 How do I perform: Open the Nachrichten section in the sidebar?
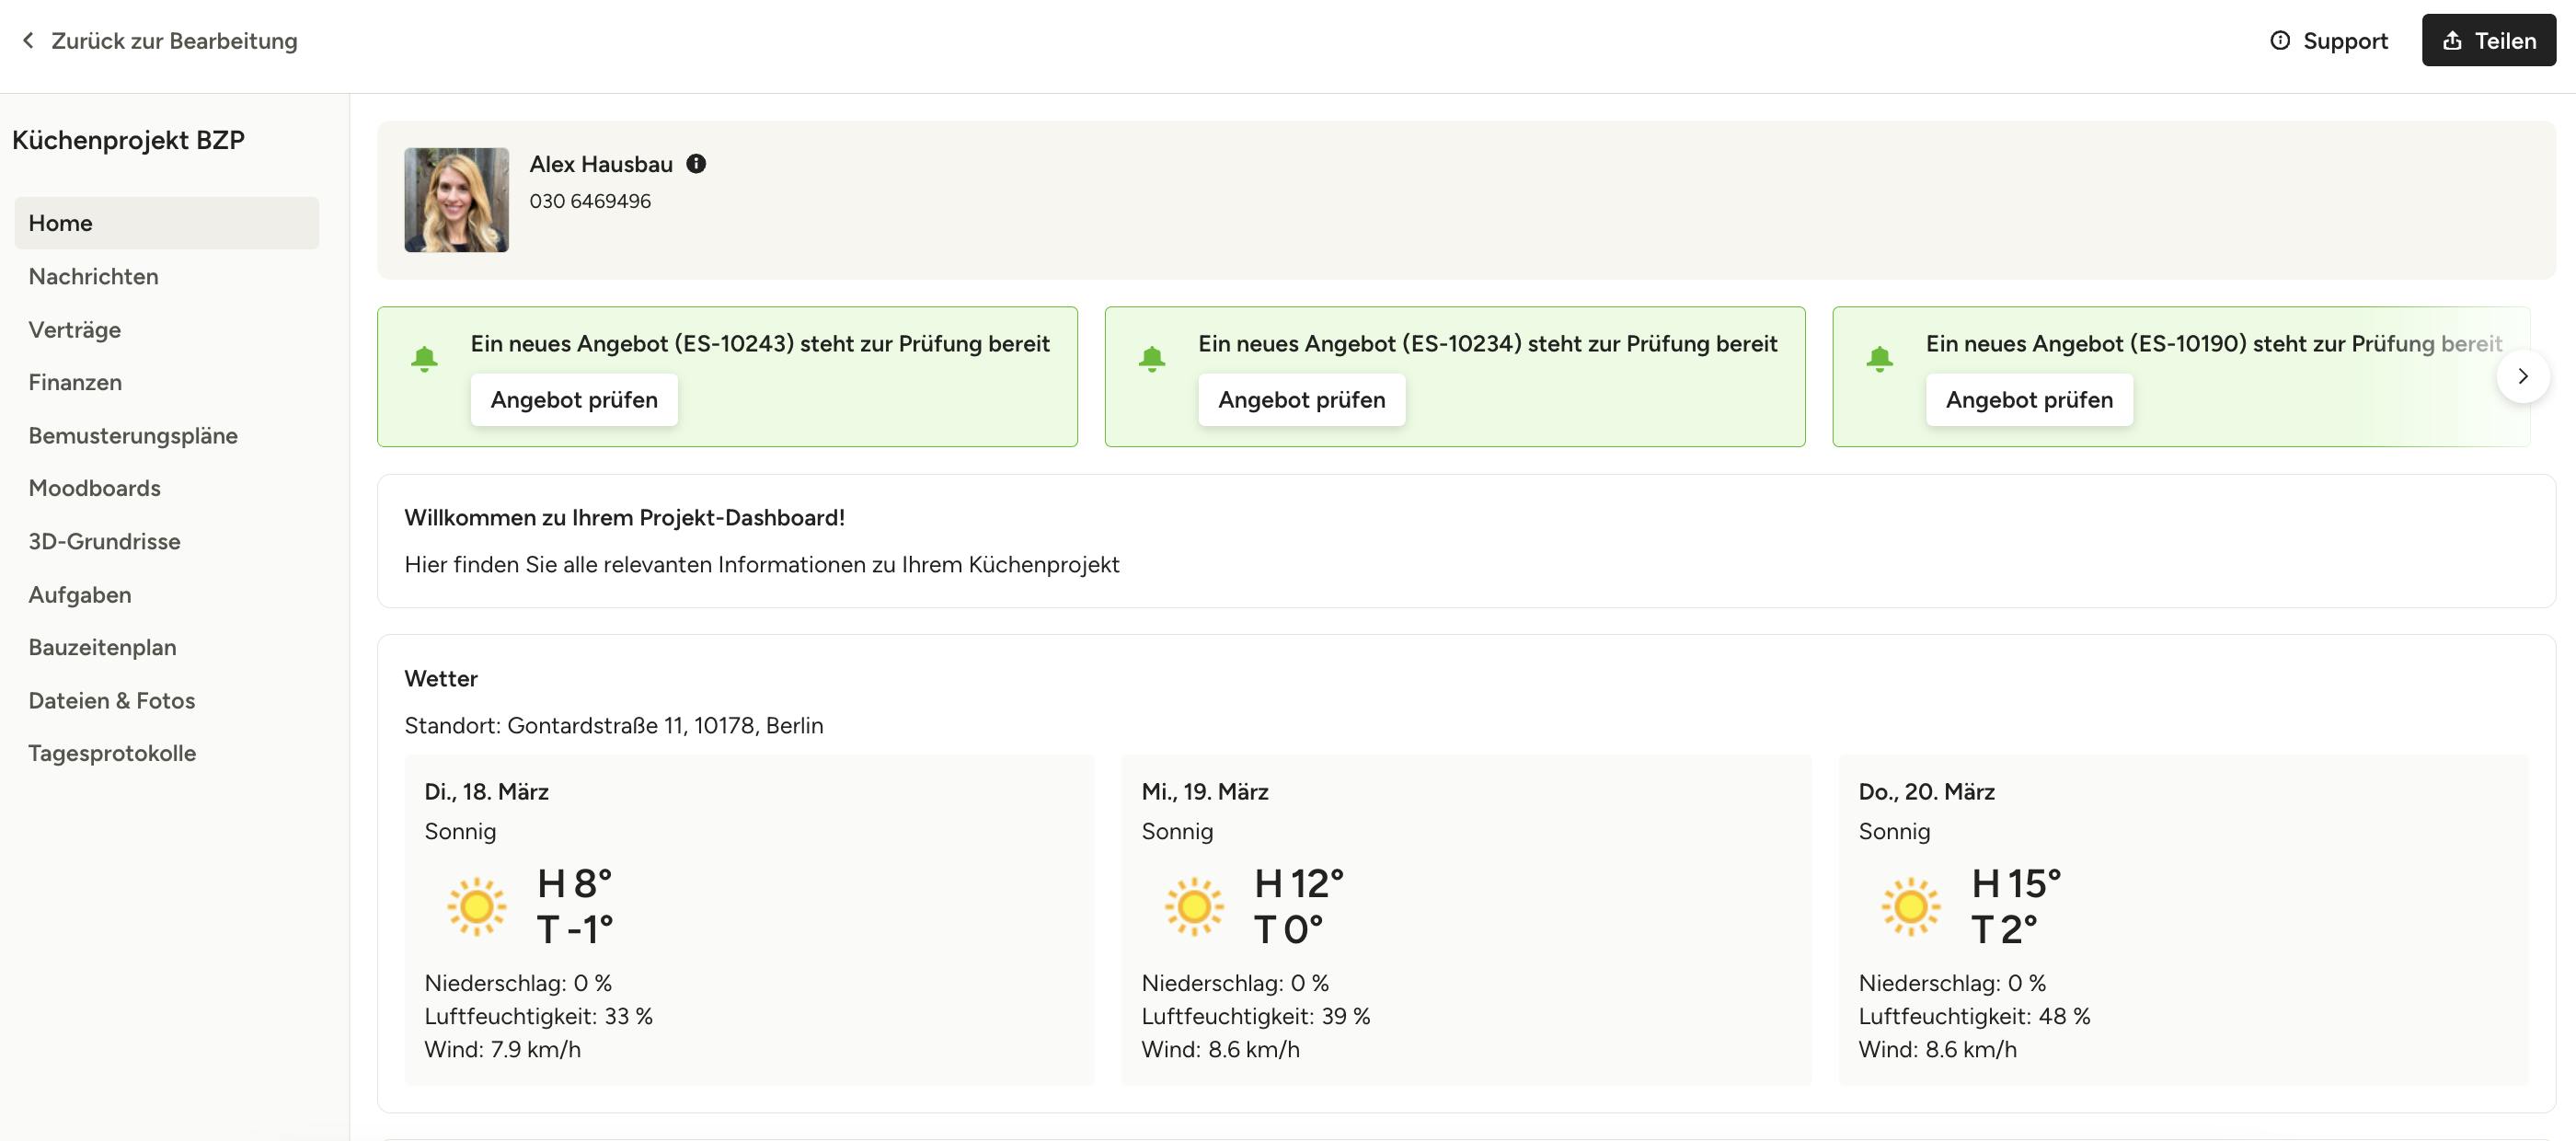coord(93,276)
